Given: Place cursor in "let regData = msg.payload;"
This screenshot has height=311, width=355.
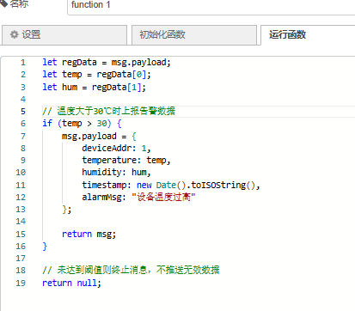Looking at the screenshot, I should pos(107,62).
